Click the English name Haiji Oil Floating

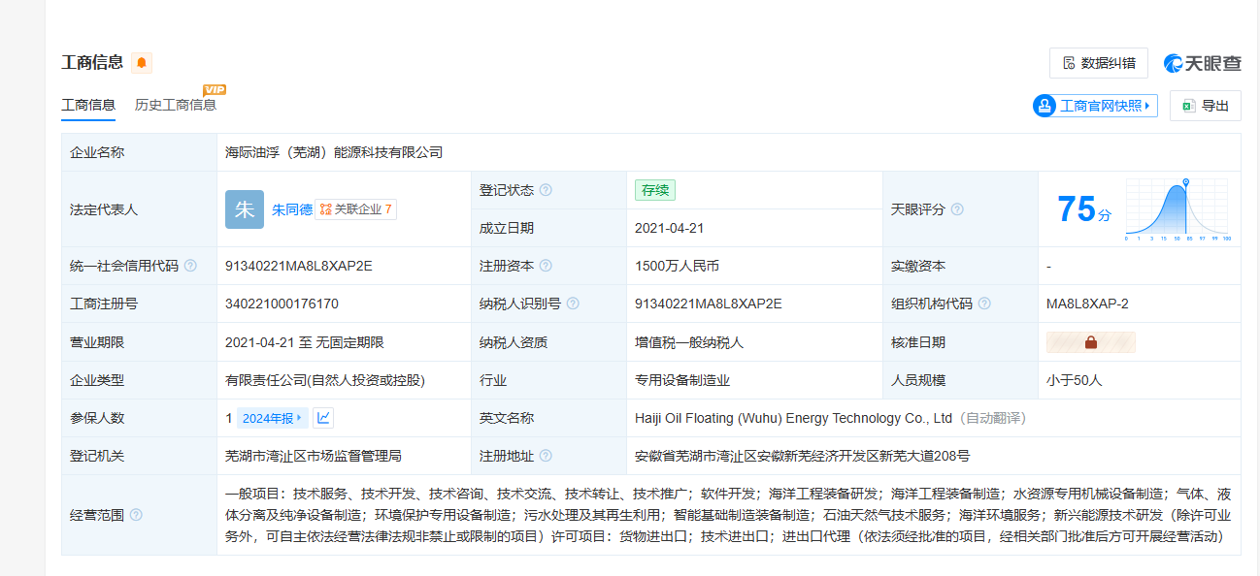click(793, 418)
